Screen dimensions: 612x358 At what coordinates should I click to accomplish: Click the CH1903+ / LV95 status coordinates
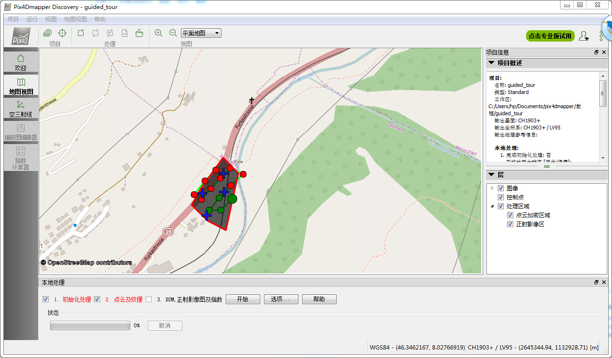tap(533, 348)
